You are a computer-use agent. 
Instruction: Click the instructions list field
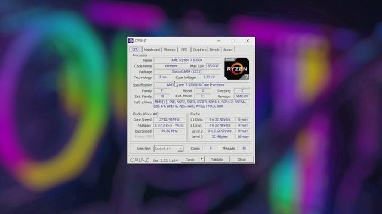pos(202,104)
